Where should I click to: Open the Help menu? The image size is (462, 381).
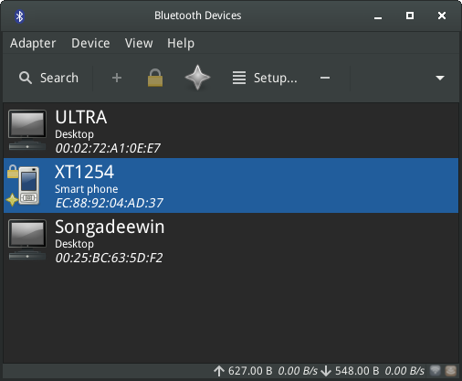181,43
